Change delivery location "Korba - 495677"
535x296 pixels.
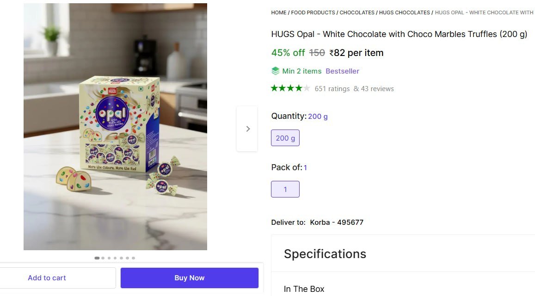click(x=337, y=222)
